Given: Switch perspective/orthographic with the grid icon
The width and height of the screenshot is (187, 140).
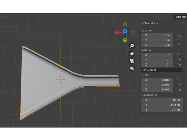Looking at the screenshot, I should [132, 68].
